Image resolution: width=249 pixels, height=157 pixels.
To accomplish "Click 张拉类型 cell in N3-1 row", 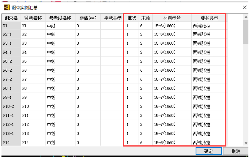I will click(x=209, y=43).
